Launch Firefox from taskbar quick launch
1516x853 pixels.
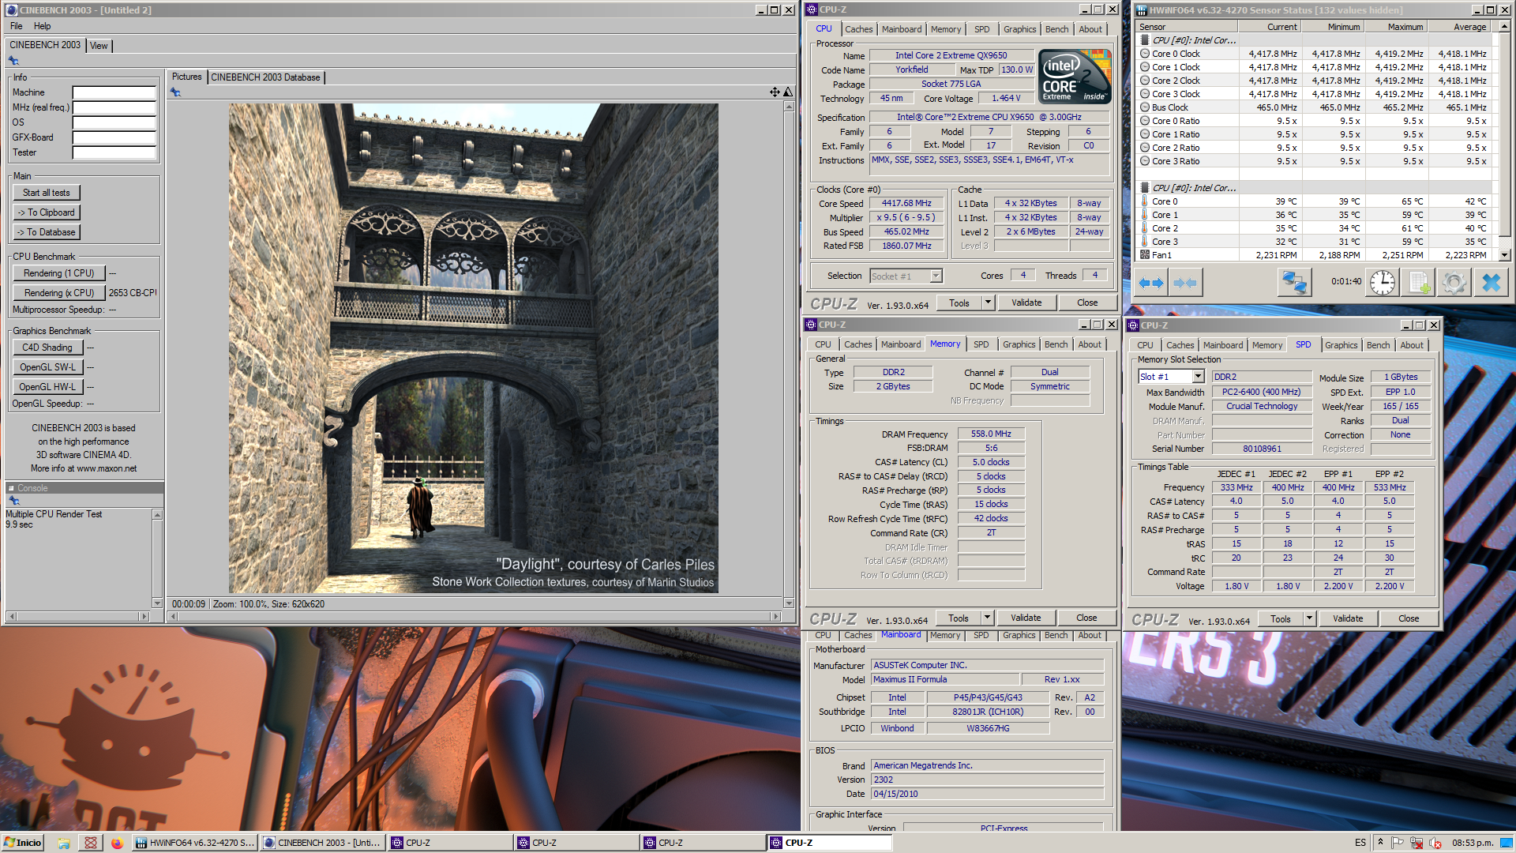click(x=117, y=843)
